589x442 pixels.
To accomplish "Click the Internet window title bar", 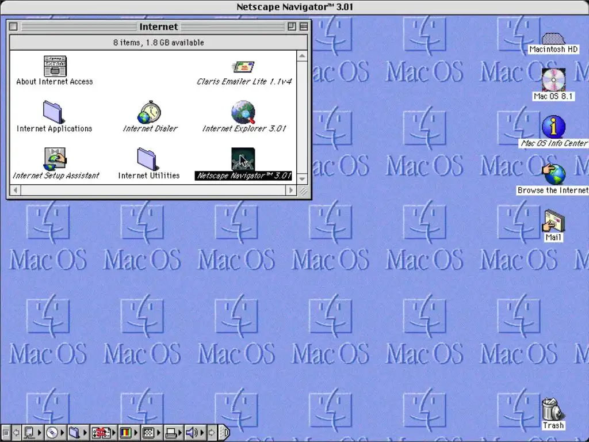I will 158,26.
